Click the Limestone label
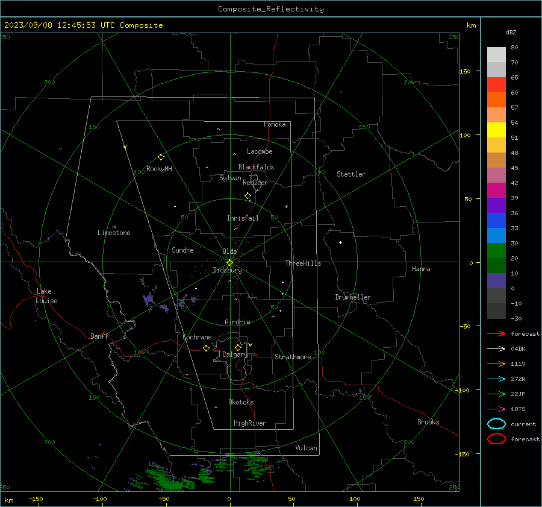This screenshot has height=507, width=542. coord(114,233)
